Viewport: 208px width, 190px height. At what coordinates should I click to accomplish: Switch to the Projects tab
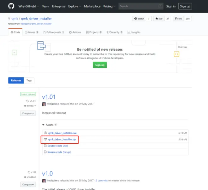94,32
